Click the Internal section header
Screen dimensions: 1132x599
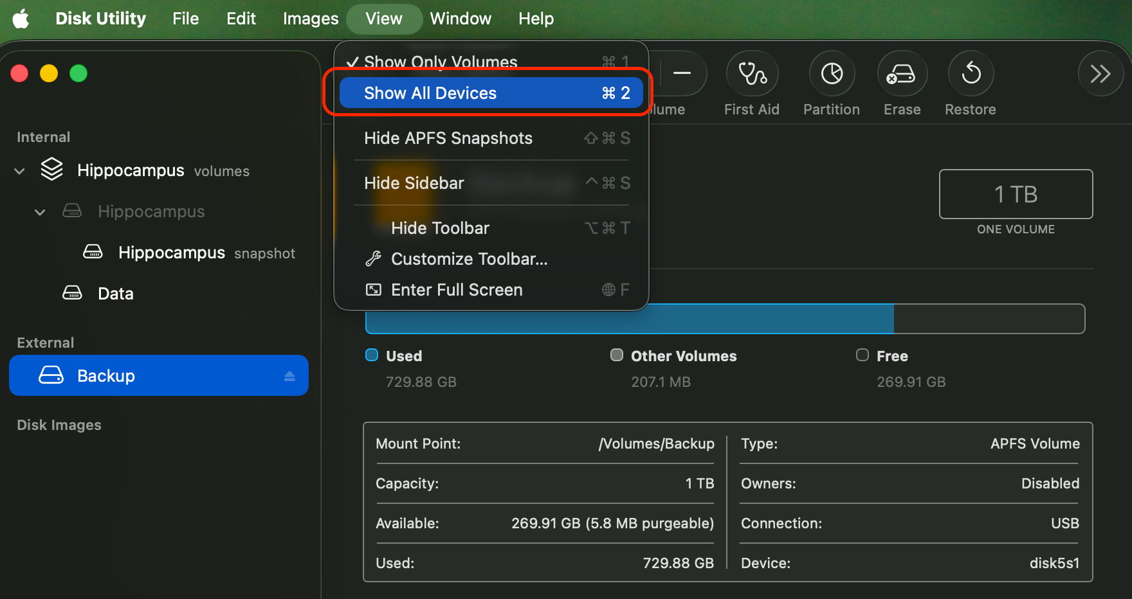click(43, 137)
